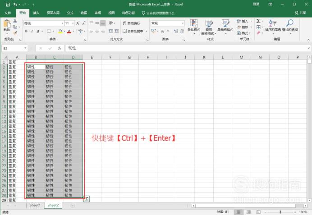Toggle Bold formatting

(26, 31)
